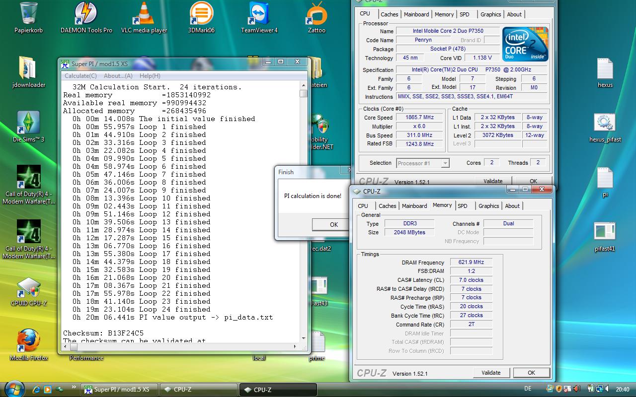Switch to SPD tab in upper CPU-Z

(465, 14)
